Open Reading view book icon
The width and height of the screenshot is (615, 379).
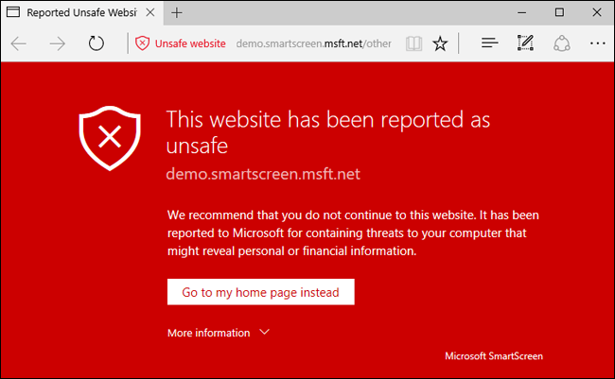tap(413, 43)
